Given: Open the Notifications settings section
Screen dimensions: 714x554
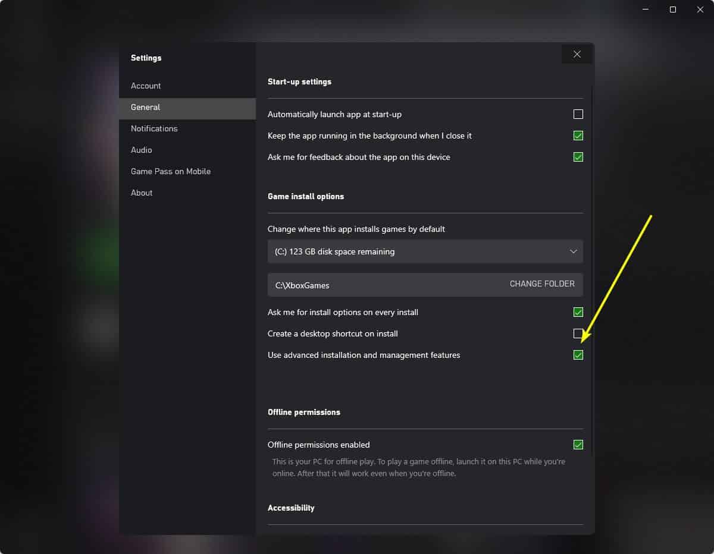Looking at the screenshot, I should (187, 128).
